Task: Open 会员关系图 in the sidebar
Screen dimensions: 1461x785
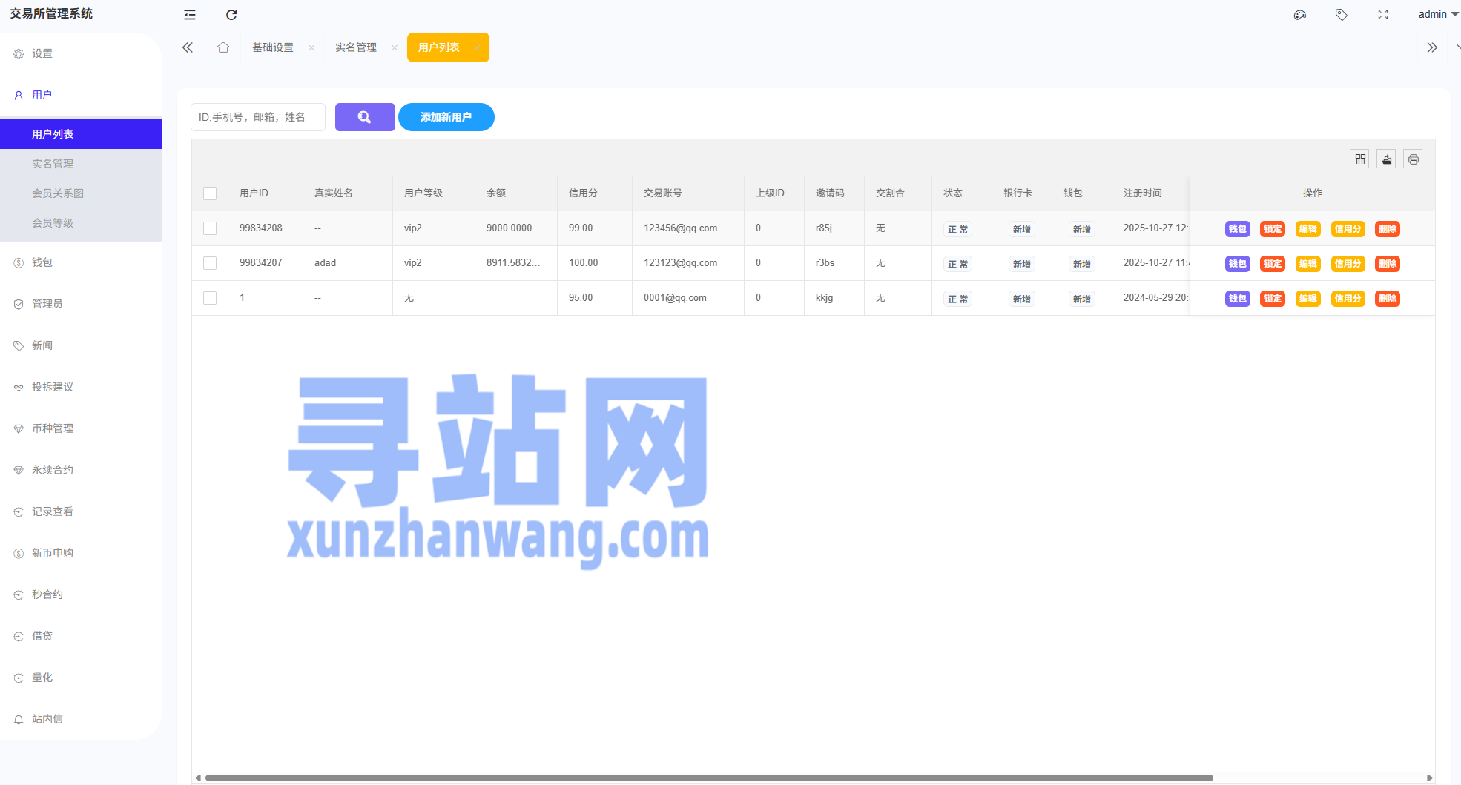Action: coord(58,193)
